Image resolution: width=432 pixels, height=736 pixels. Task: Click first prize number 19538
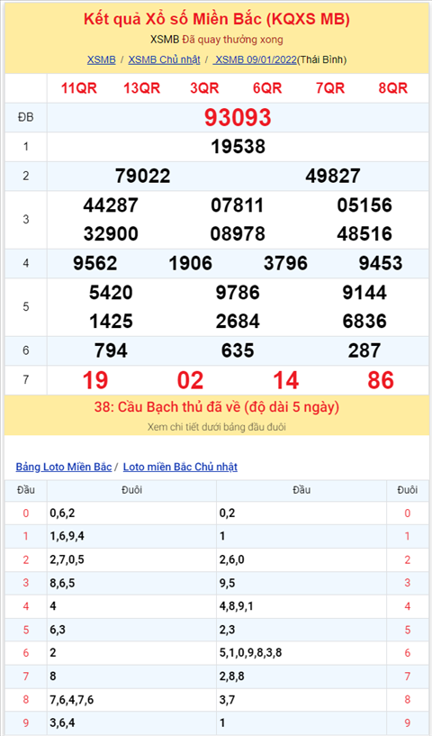pos(238,147)
